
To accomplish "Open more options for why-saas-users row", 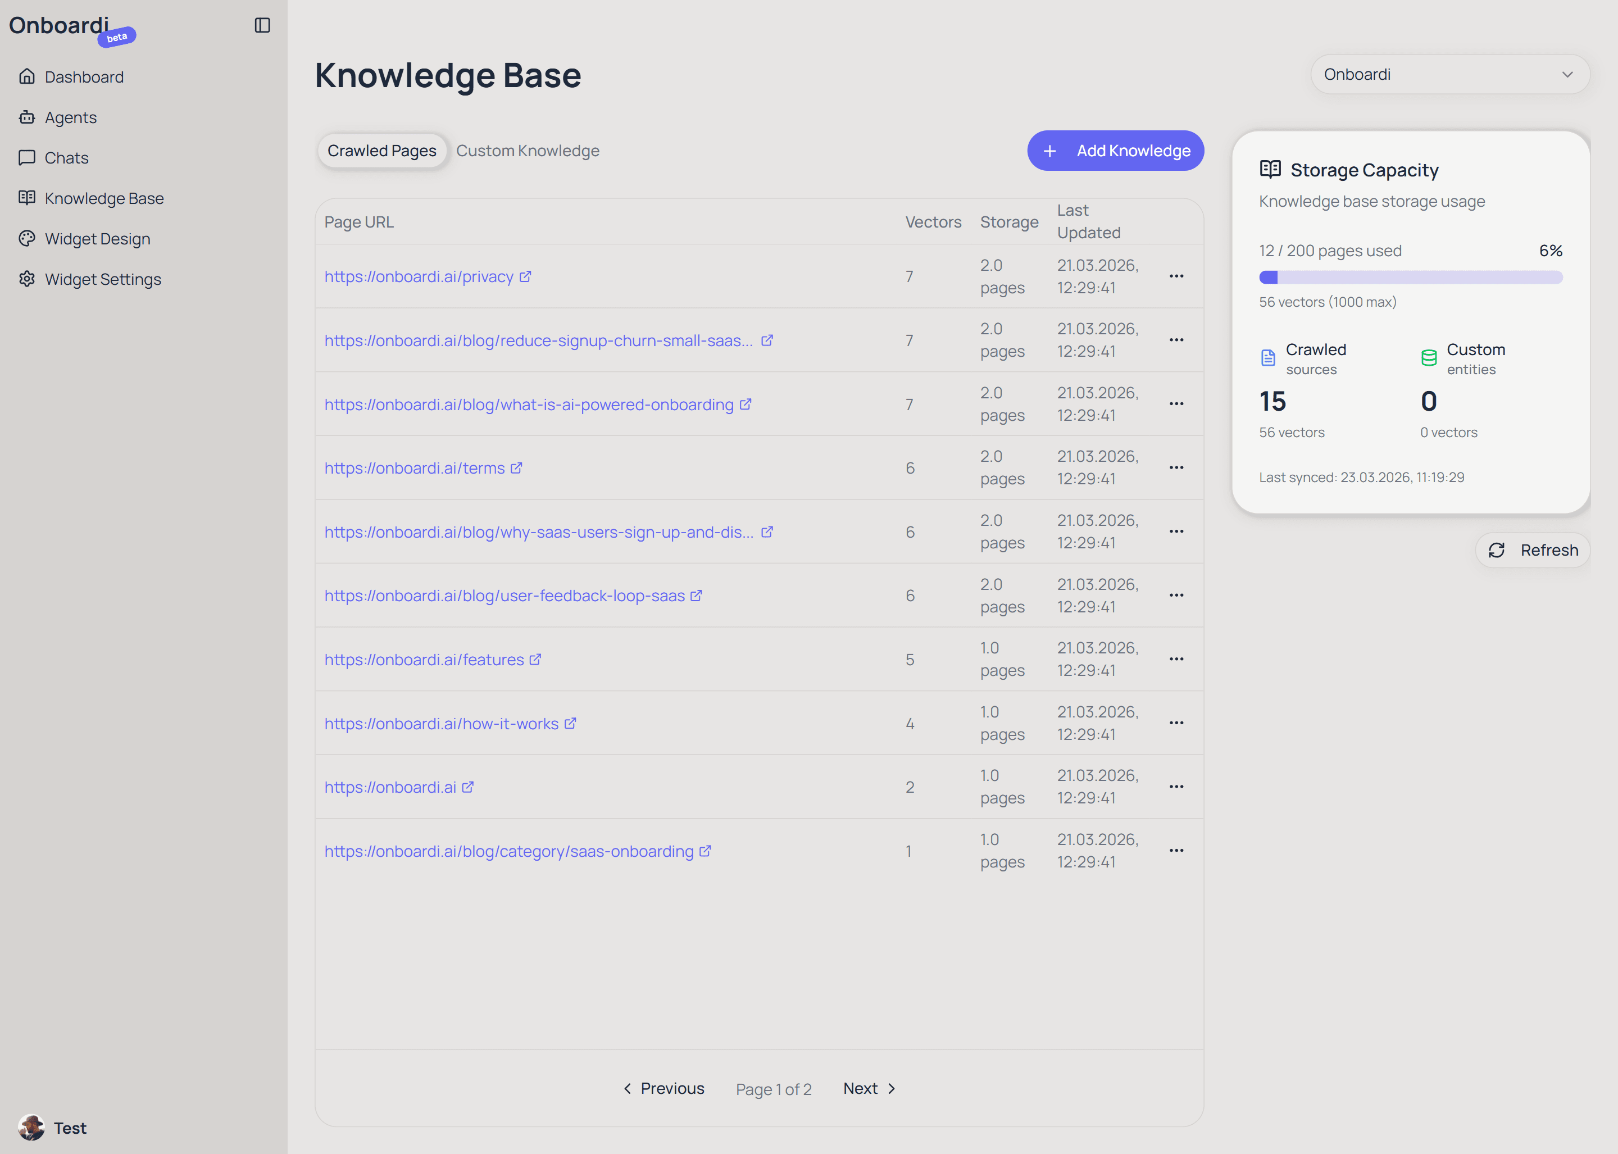I will click(x=1177, y=531).
